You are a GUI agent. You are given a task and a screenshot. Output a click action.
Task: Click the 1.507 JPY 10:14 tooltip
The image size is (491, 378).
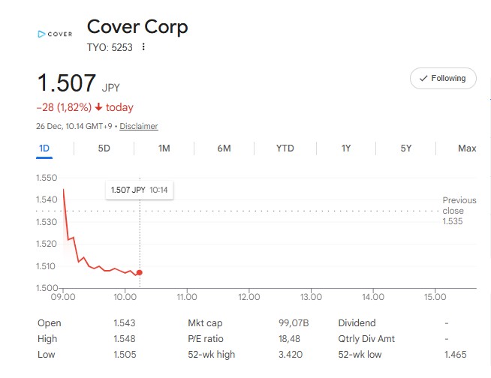(140, 190)
